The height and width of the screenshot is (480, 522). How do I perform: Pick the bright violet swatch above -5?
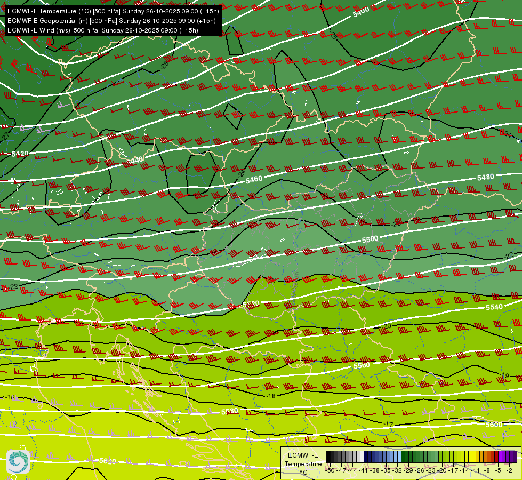tap(500, 457)
